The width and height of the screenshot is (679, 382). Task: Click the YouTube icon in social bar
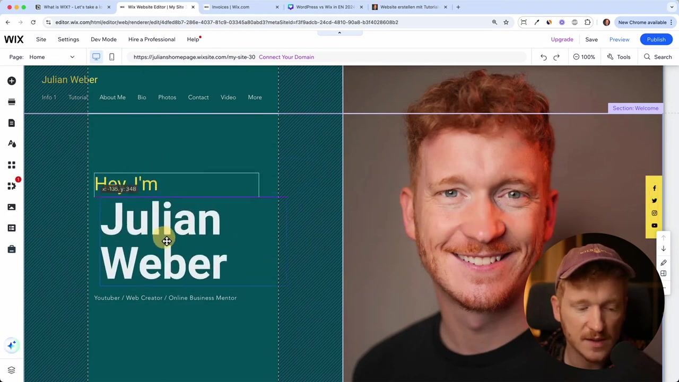[654, 225]
